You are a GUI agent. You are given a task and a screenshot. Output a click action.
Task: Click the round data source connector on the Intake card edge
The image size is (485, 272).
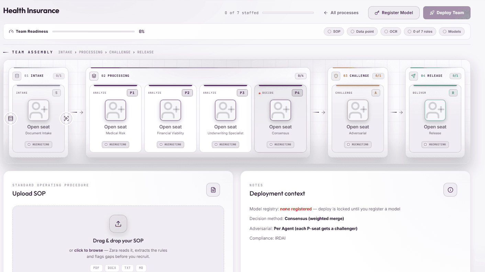coord(11,118)
